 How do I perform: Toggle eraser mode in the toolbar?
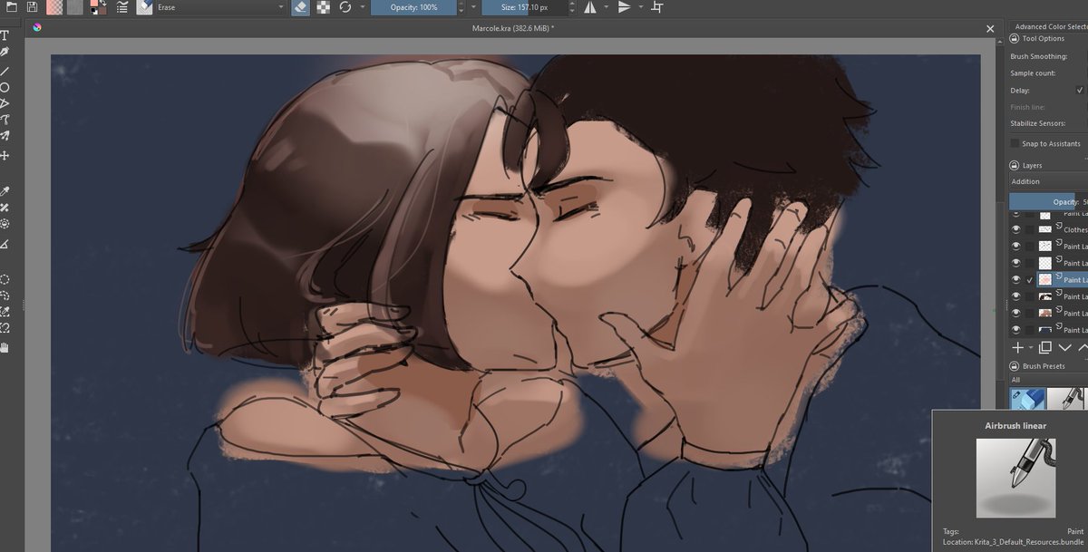[301, 7]
